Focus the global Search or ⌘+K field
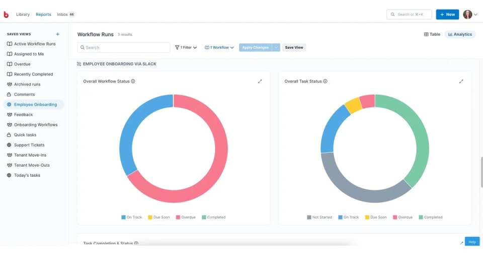This screenshot has height=253, width=483. (x=409, y=15)
